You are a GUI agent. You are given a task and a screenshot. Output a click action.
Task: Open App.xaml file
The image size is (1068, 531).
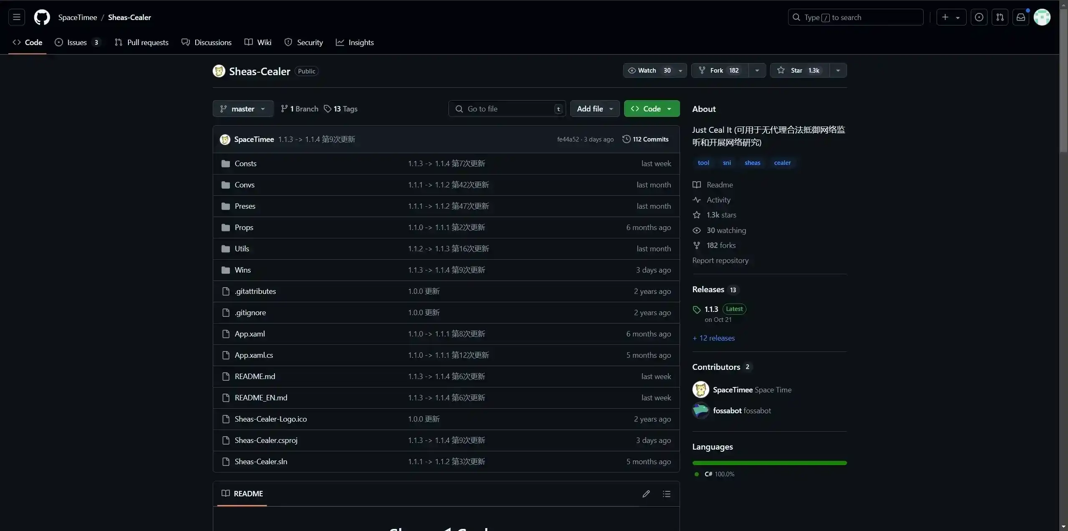click(249, 334)
